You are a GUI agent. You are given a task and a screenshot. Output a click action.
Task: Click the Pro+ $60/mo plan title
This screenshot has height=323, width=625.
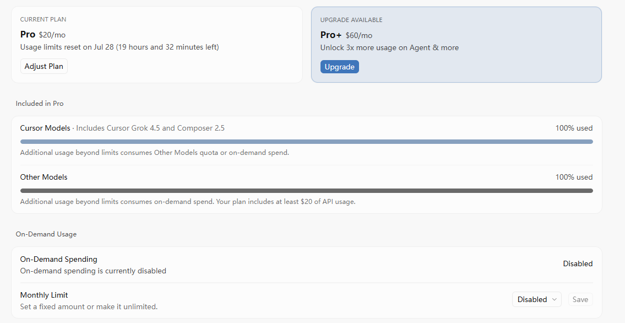(346, 35)
